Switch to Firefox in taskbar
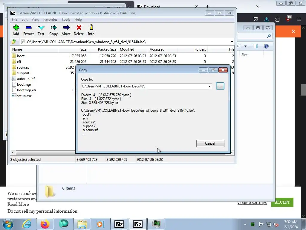Image resolution: width=306 pixels, height=230 pixels. pos(45,224)
